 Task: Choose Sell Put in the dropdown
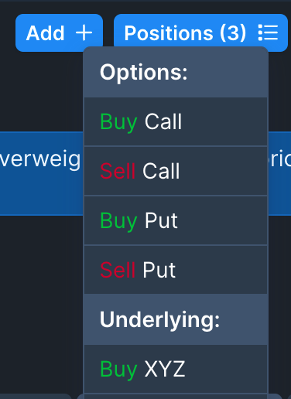(176, 270)
